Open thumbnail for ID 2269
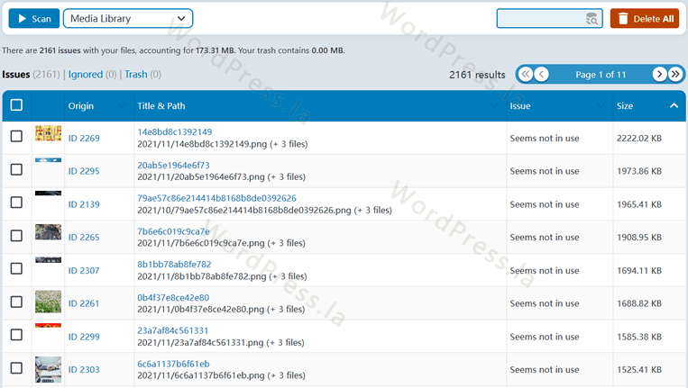The image size is (688, 388). click(x=48, y=134)
